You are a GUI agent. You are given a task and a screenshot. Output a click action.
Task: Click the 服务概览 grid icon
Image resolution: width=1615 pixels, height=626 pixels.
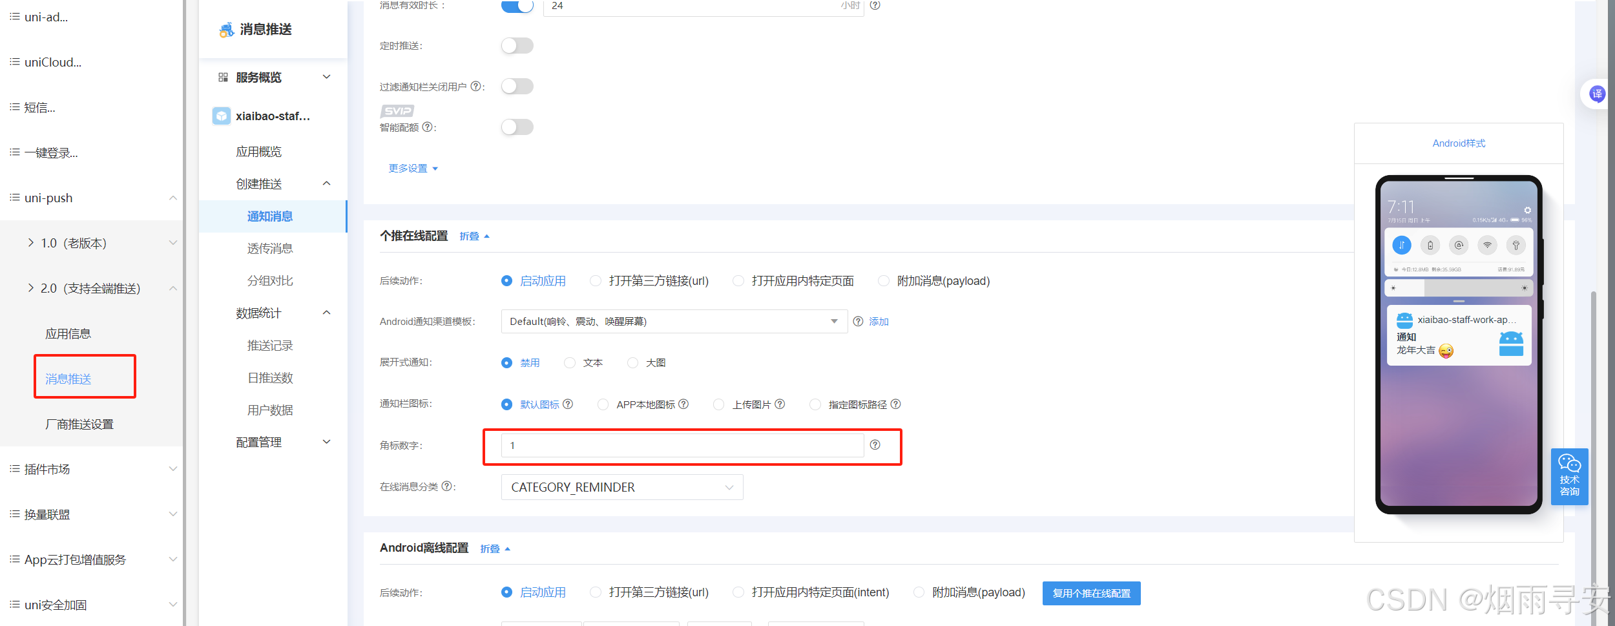[x=222, y=77]
